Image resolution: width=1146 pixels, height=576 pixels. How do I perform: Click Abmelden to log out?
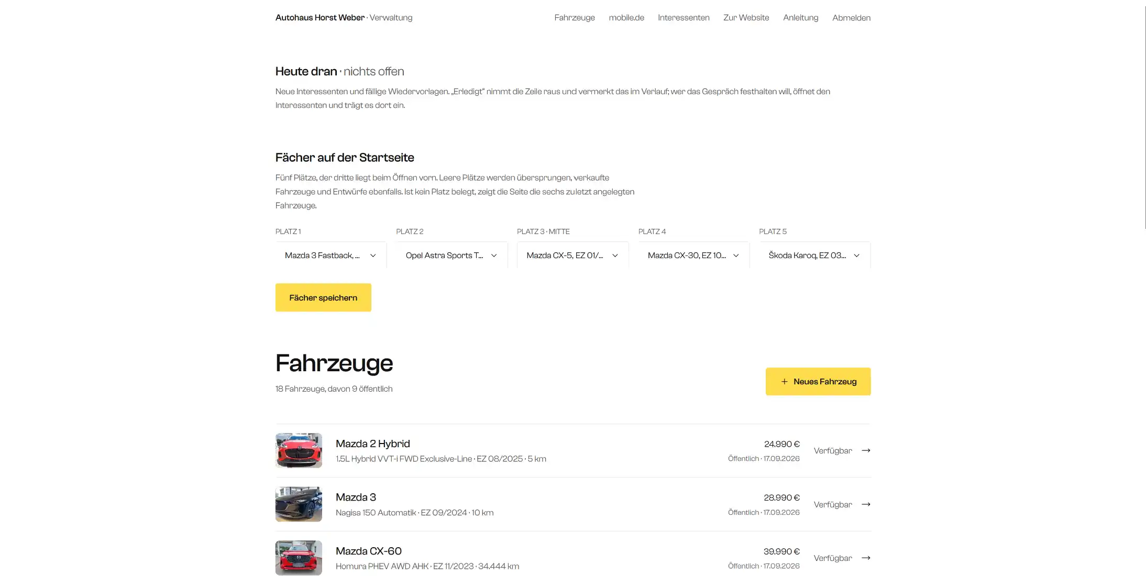tap(851, 18)
